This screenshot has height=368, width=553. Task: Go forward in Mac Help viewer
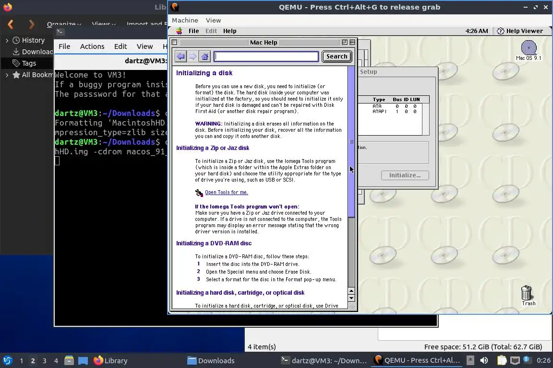pos(193,57)
